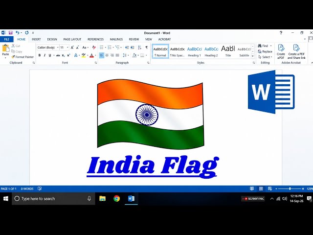Click Grow Font icon
Image resolution: width=313 pixels, height=235 pixels.
[72, 47]
